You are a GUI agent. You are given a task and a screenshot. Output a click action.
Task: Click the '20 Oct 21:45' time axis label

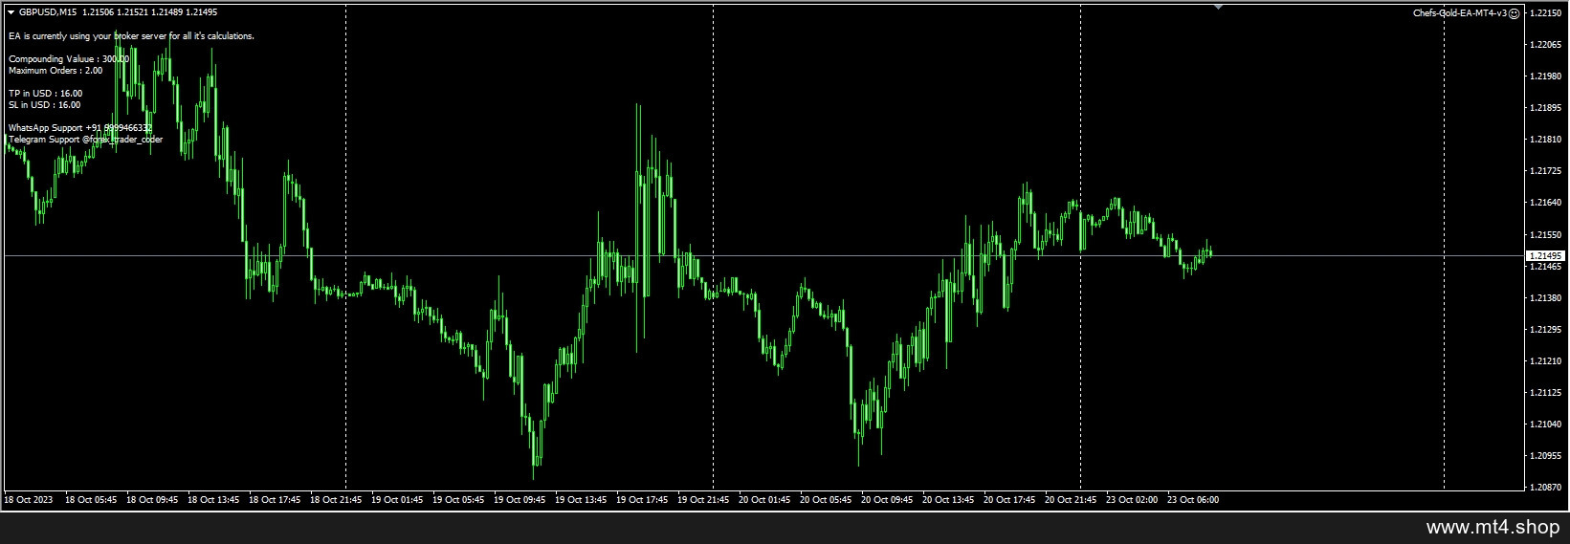pyautogui.click(x=1071, y=499)
